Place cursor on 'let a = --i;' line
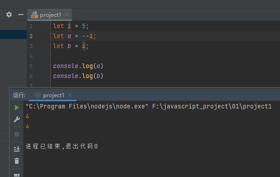This screenshot has height=177, width=280. (x=74, y=36)
